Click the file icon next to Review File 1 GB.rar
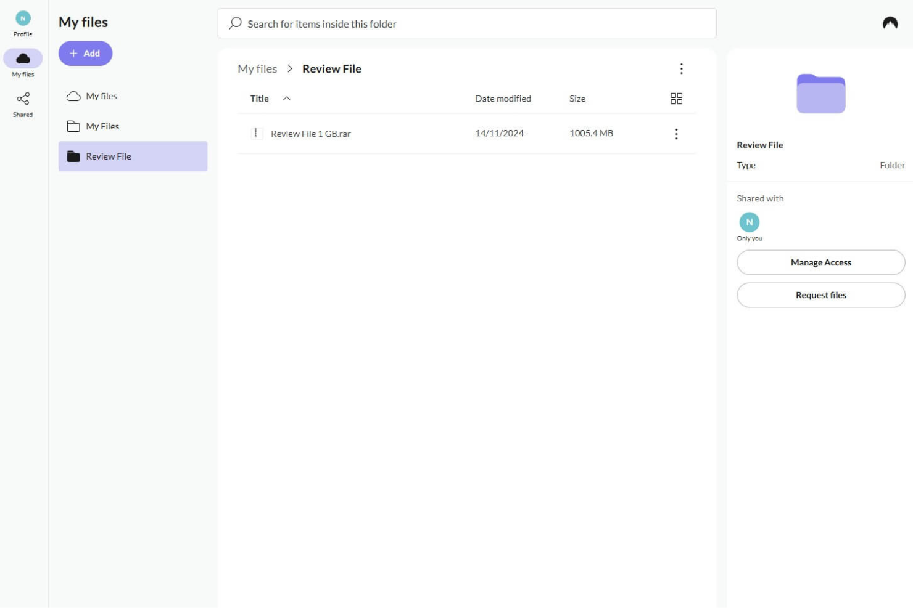The height and width of the screenshot is (608, 913). (x=257, y=133)
